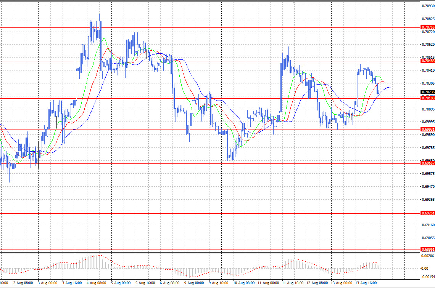The image size is (435, 288).
Task: Click the 0.70620 value on price scale
Action: coord(428,45)
